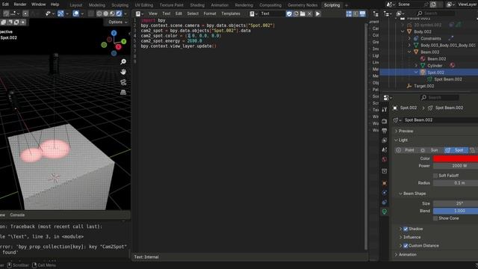Toggle viewport gizmo visibility button
Viewport: 478px width, 269px height.
point(60,13)
